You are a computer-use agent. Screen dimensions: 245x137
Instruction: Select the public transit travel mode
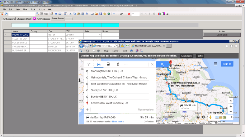[x=108, y=64]
